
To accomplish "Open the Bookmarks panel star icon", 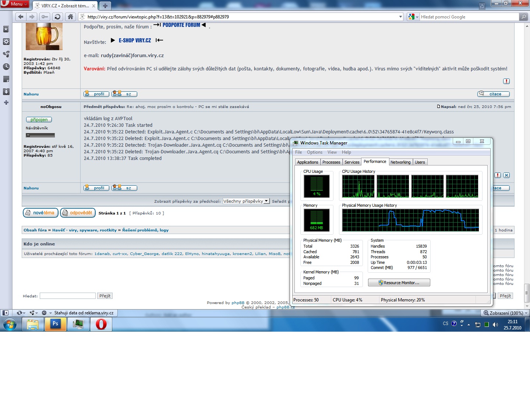I will point(6,29).
